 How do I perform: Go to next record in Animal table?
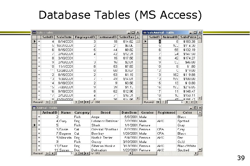(x=76, y=153)
